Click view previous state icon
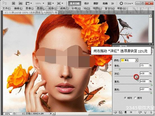Viewport: 155px width, 116px height. pyautogui.click(x=140, y=112)
